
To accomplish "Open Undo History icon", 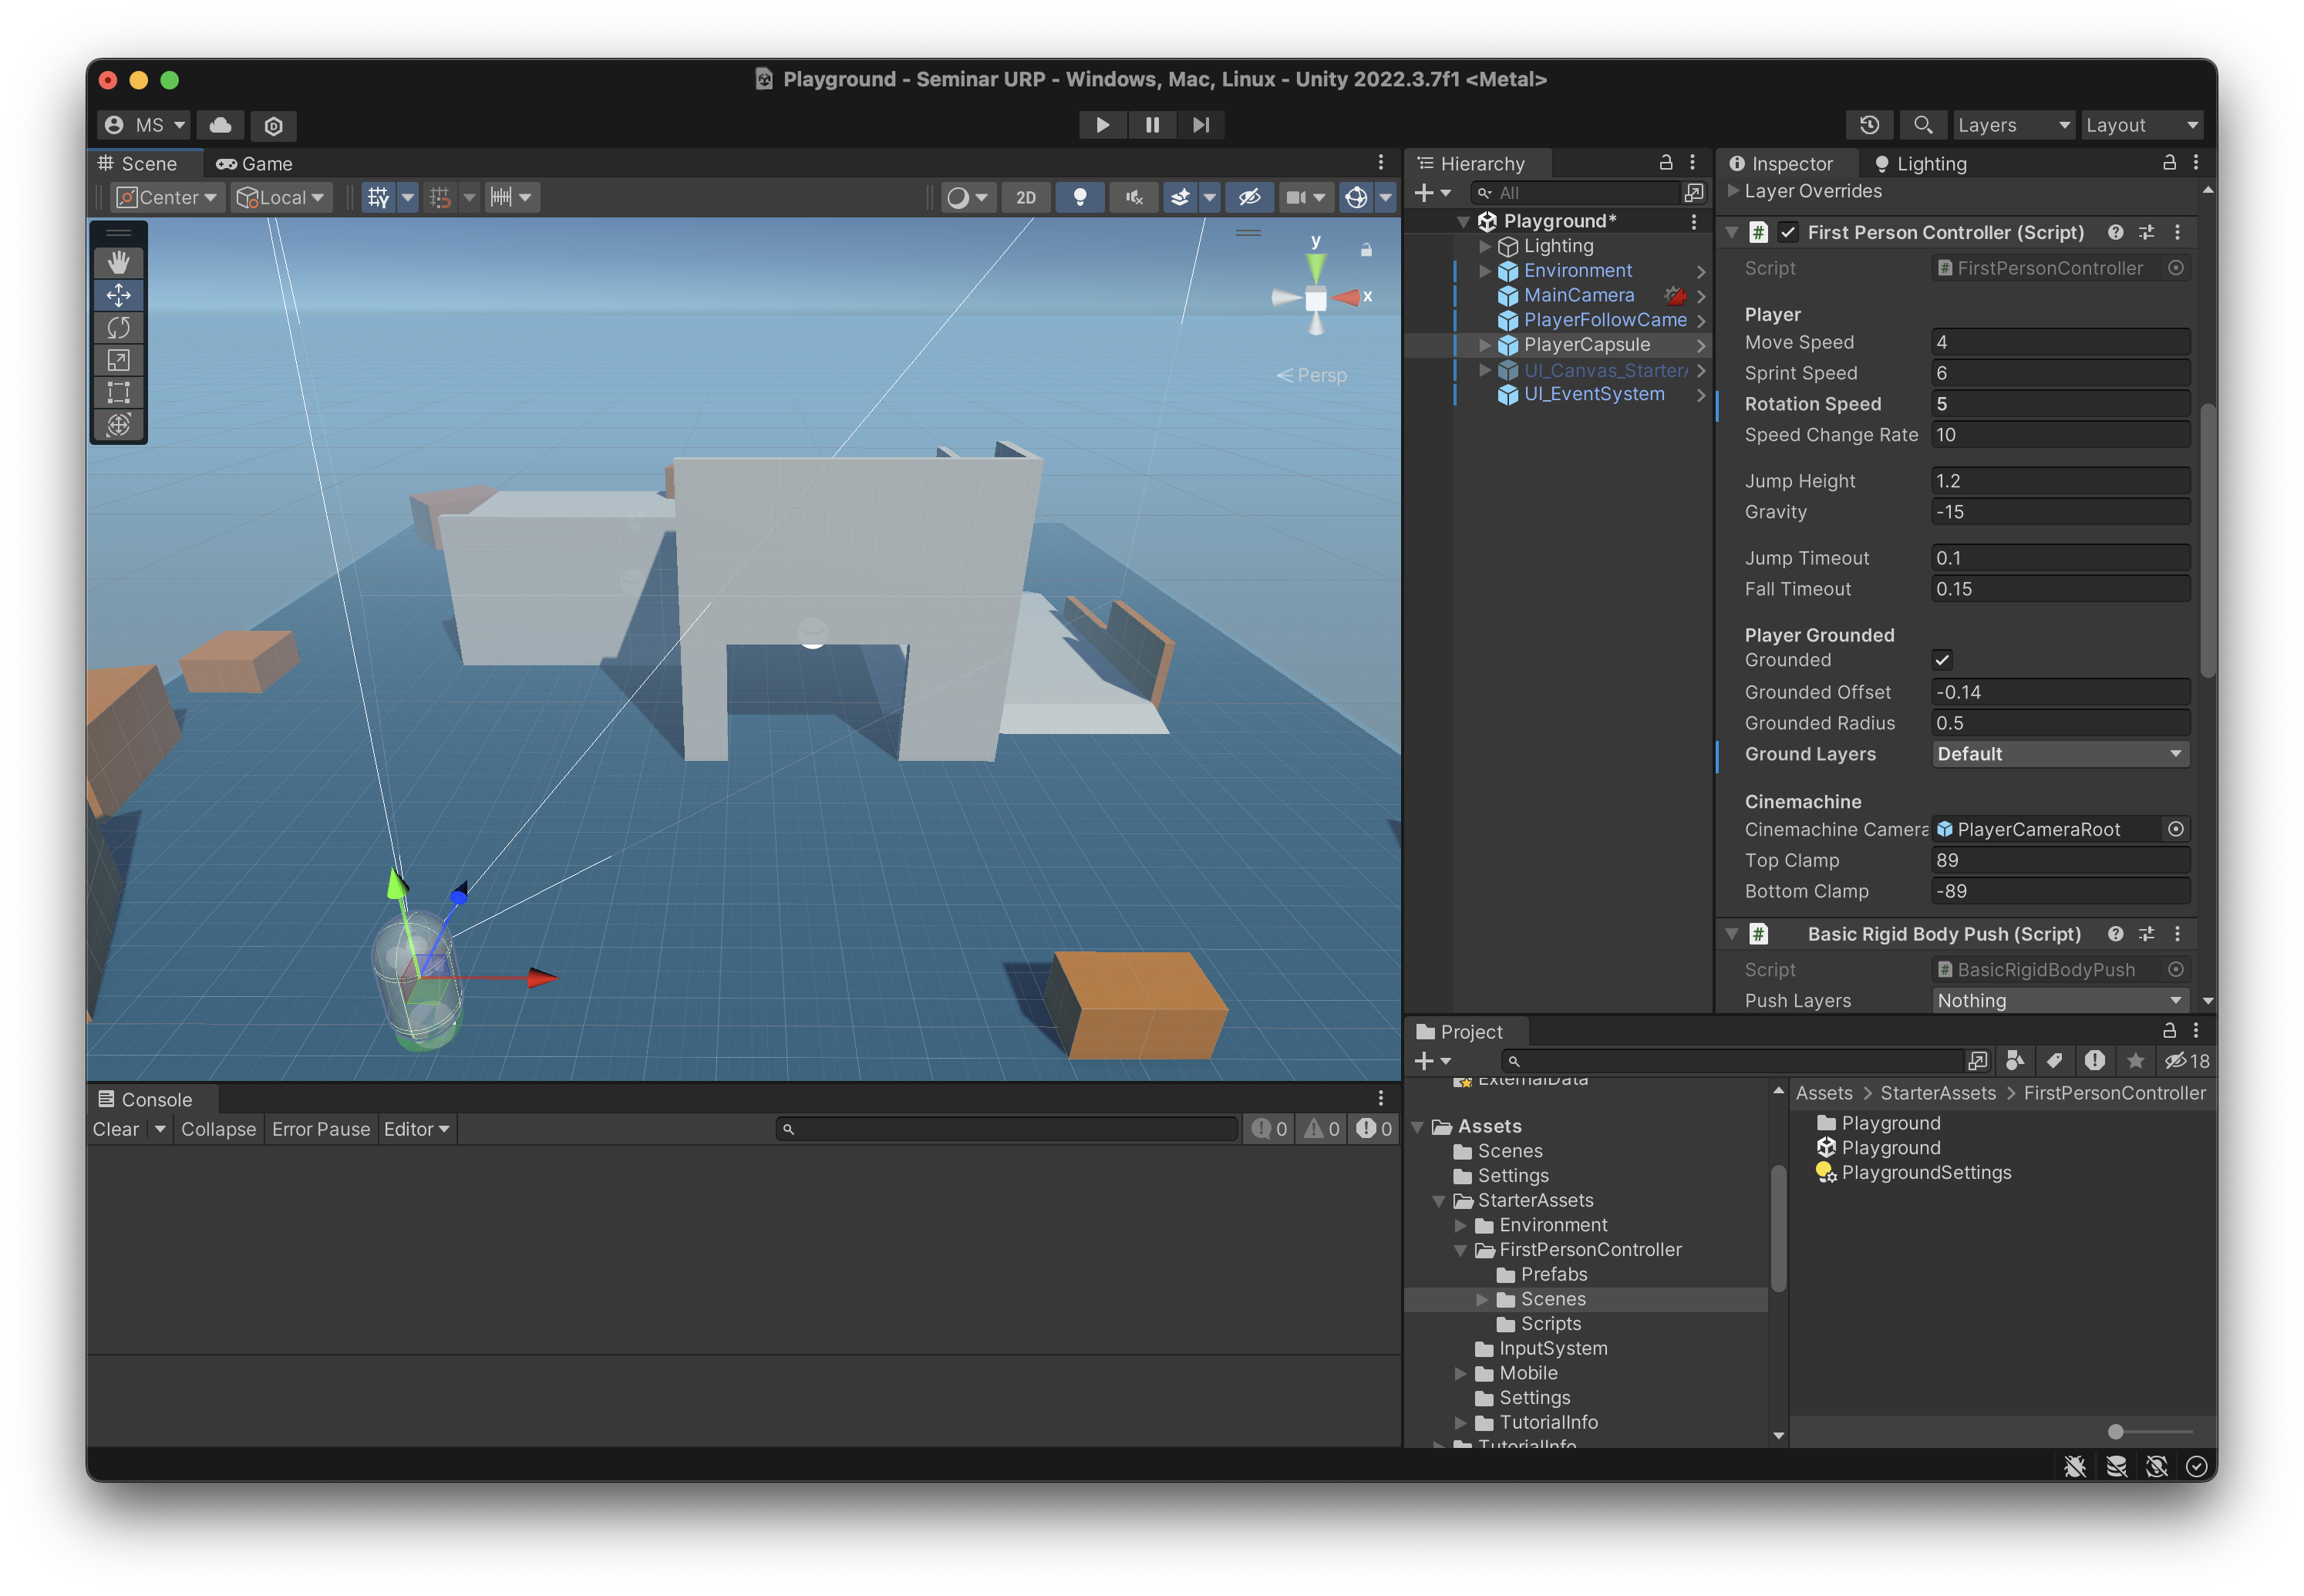I will coord(1869,125).
